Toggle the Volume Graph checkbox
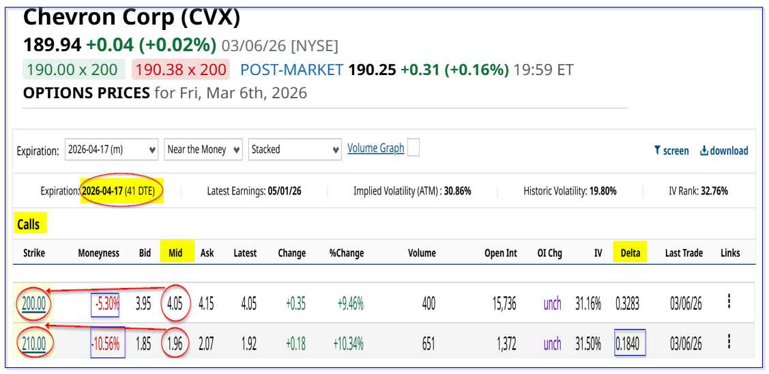The width and height of the screenshot is (769, 374). pos(413,148)
